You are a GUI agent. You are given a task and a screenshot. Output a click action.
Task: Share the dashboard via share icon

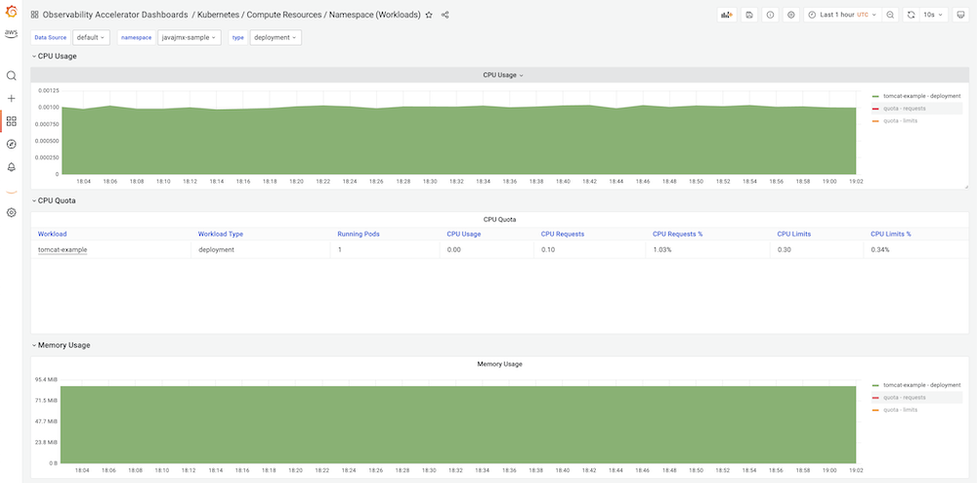(445, 15)
